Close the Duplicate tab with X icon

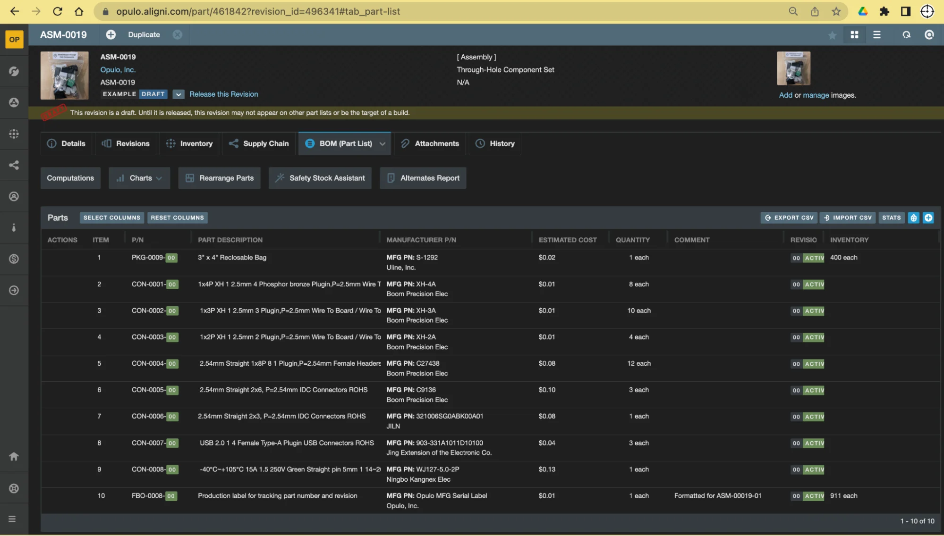click(x=177, y=34)
